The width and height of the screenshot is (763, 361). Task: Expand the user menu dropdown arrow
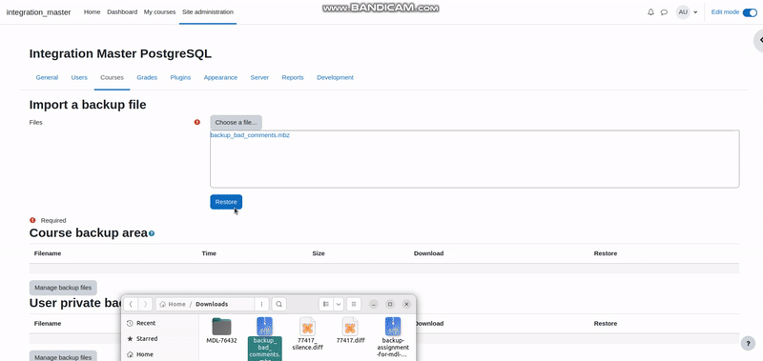[x=695, y=12]
